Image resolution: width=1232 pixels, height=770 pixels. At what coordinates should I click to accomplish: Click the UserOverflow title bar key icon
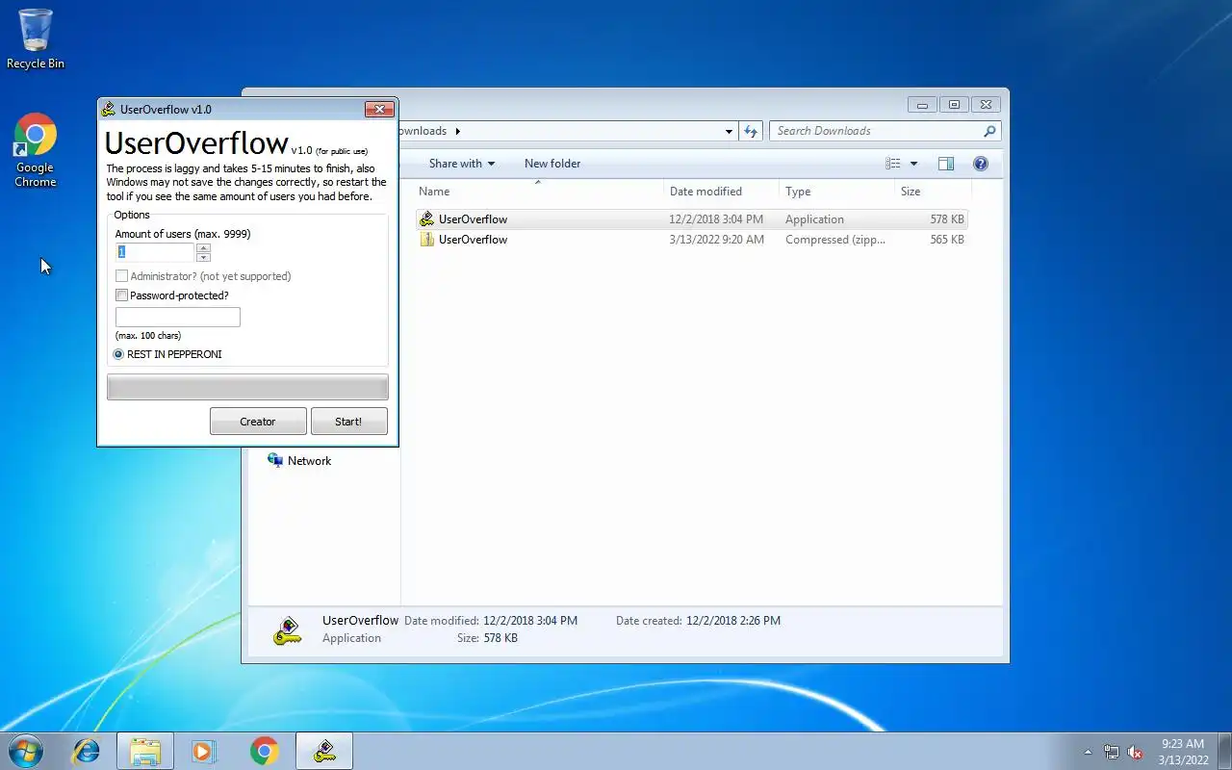pyautogui.click(x=109, y=110)
